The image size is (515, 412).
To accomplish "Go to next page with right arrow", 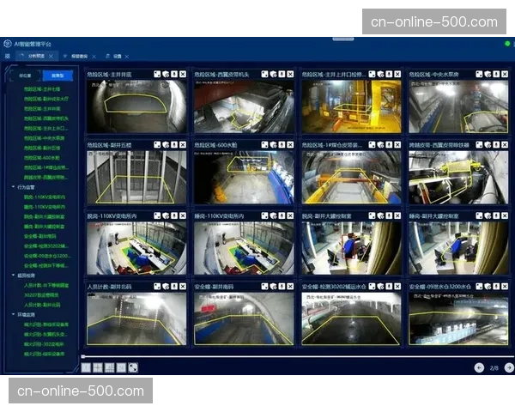I will pyautogui.click(x=509, y=367).
